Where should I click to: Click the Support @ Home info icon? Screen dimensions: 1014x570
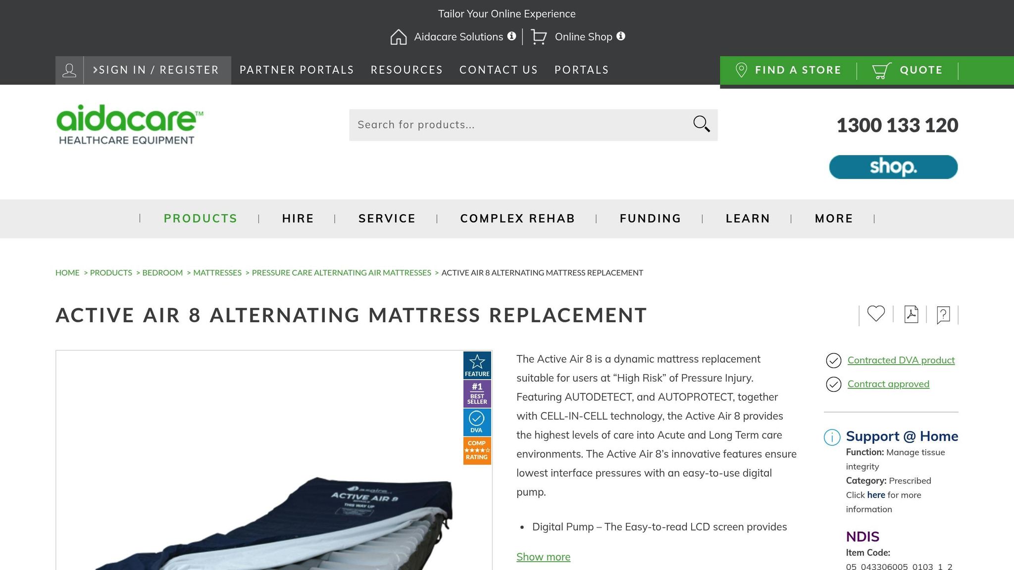pyautogui.click(x=832, y=437)
